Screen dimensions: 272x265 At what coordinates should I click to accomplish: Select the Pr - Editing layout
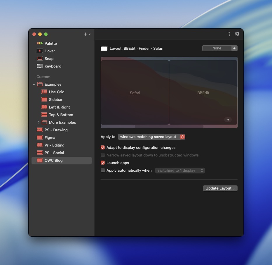click(54, 145)
